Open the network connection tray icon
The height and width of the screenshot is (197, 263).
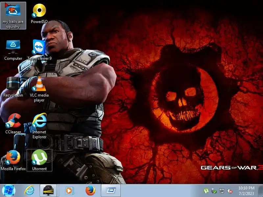coord(222,191)
